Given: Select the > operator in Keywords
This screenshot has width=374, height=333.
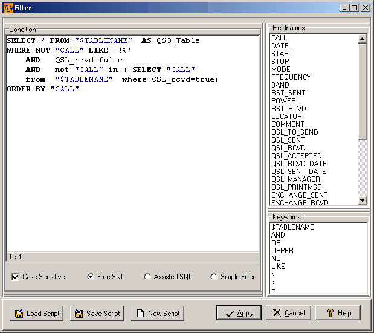Looking at the screenshot, I should [x=273, y=275].
